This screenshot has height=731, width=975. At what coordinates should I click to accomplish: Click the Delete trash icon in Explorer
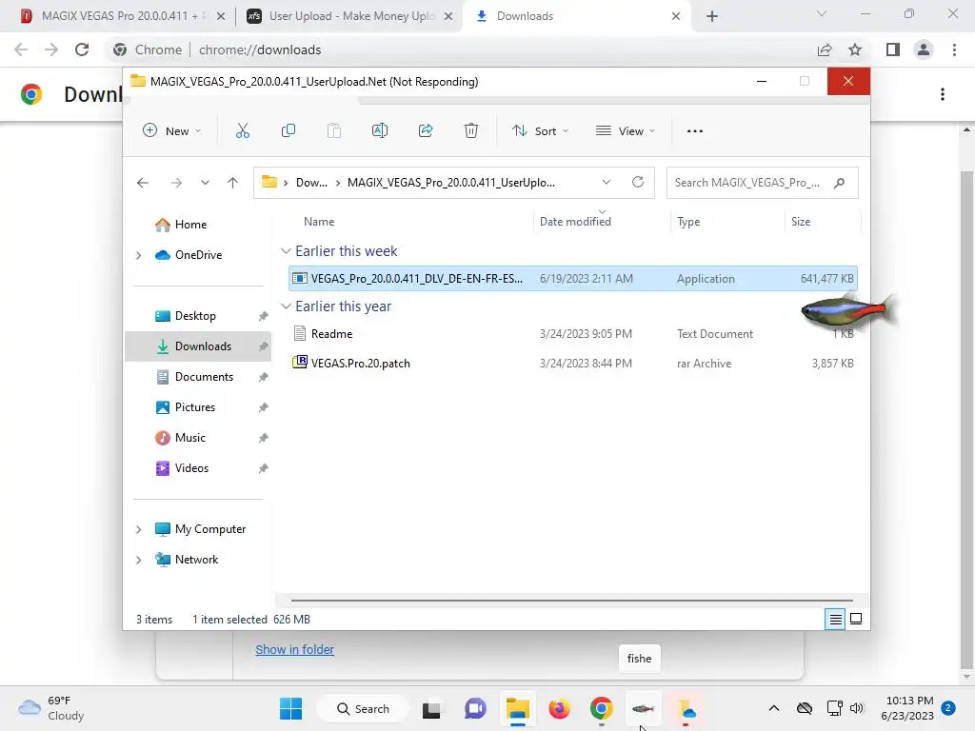point(471,130)
